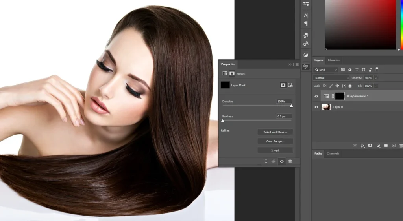Delete the mask using trash icon in Properties
Viewport: 403px width, 221px height.
290,161
